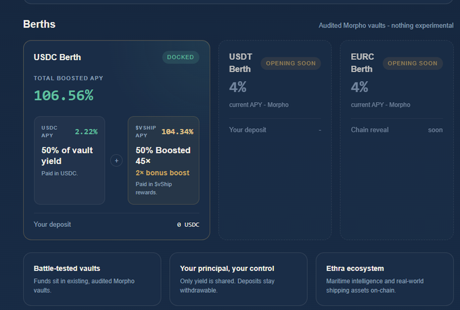Click the soon value in EURC Berth
Image resolution: width=460 pixels, height=310 pixels.
pyautogui.click(x=436, y=130)
